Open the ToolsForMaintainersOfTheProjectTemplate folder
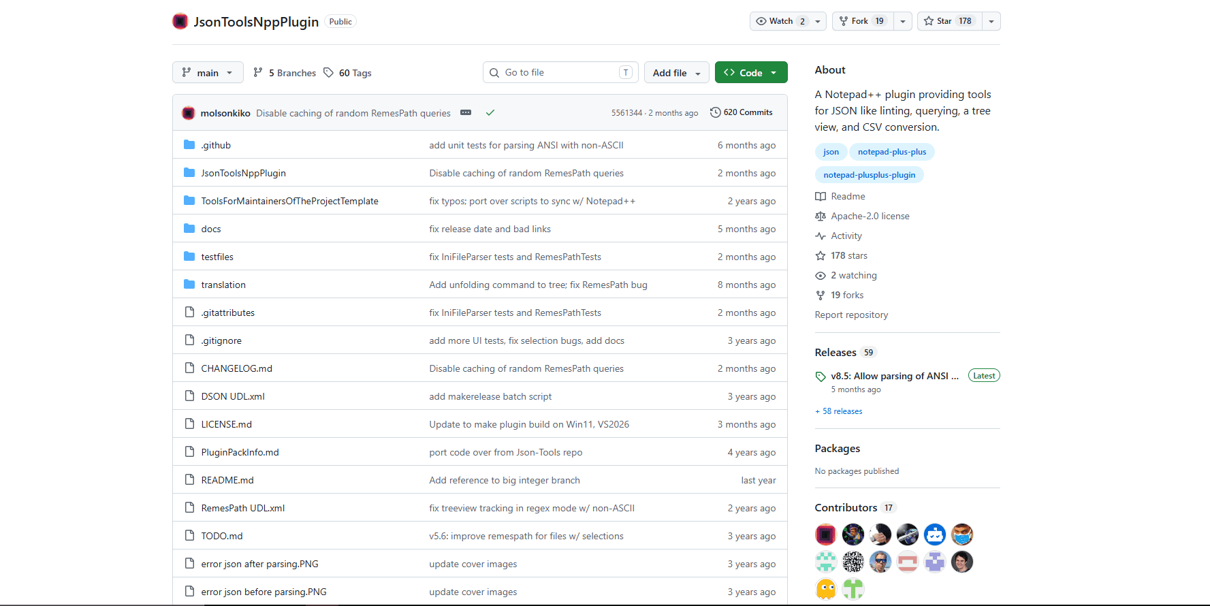This screenshot has width=1210, height=606. pyautogui.click(x=290, y=201)
